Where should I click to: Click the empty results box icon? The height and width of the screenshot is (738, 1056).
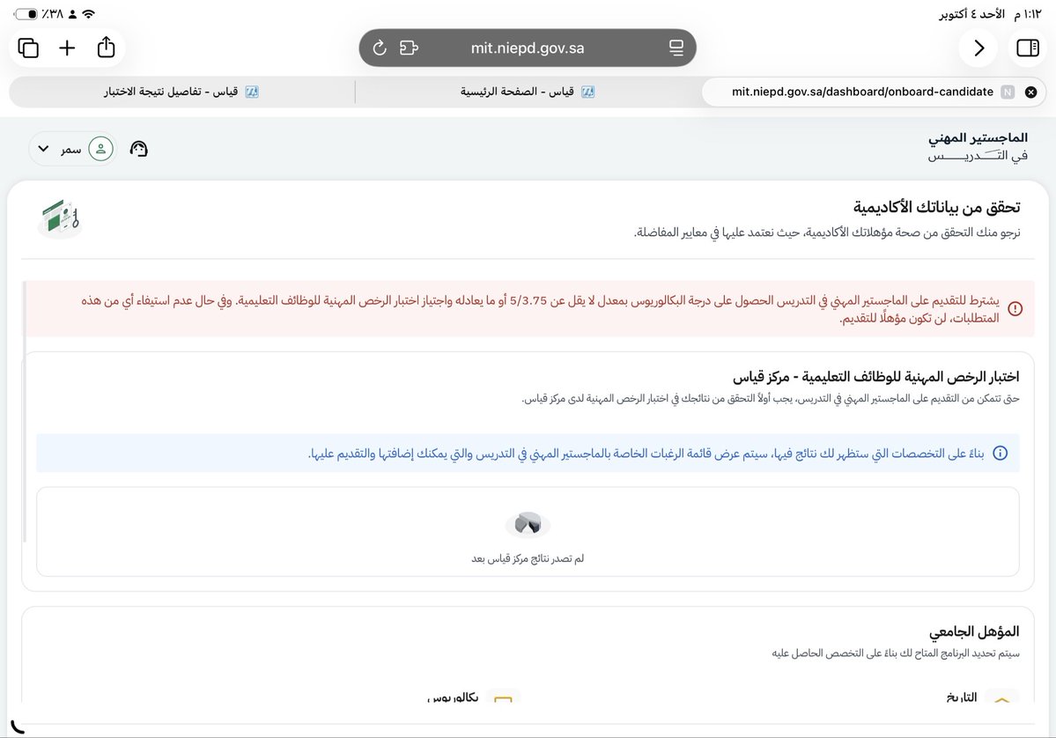pos(528,523)
